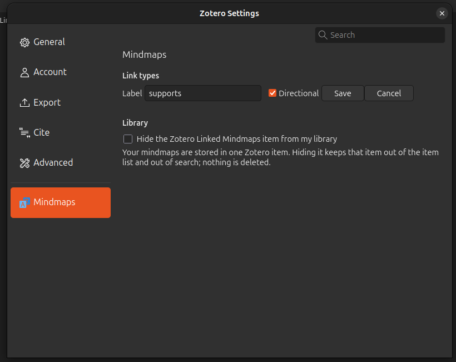The height and width of the screenshot is (362, 456).
Task: Click the 'Your mindmaps are stored' description text
Action: click(x=280, y=157)
